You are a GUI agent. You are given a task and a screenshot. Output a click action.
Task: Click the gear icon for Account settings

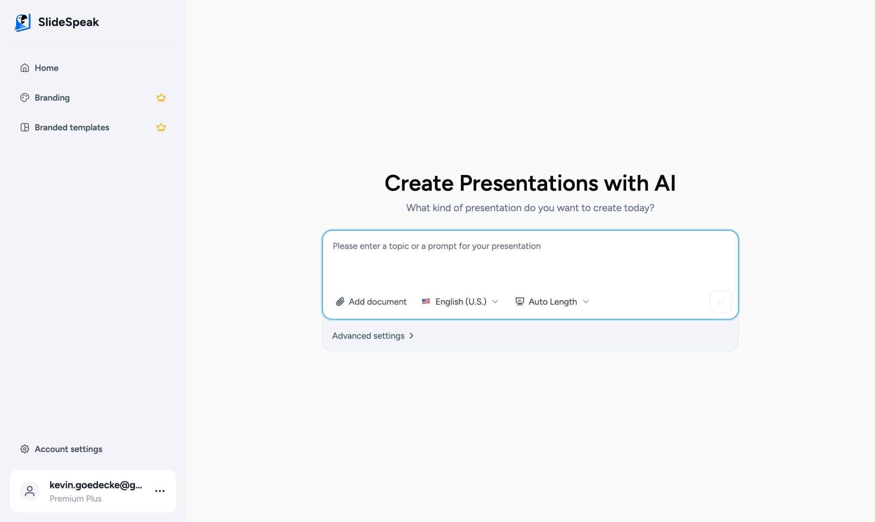(x=25, y=449)
